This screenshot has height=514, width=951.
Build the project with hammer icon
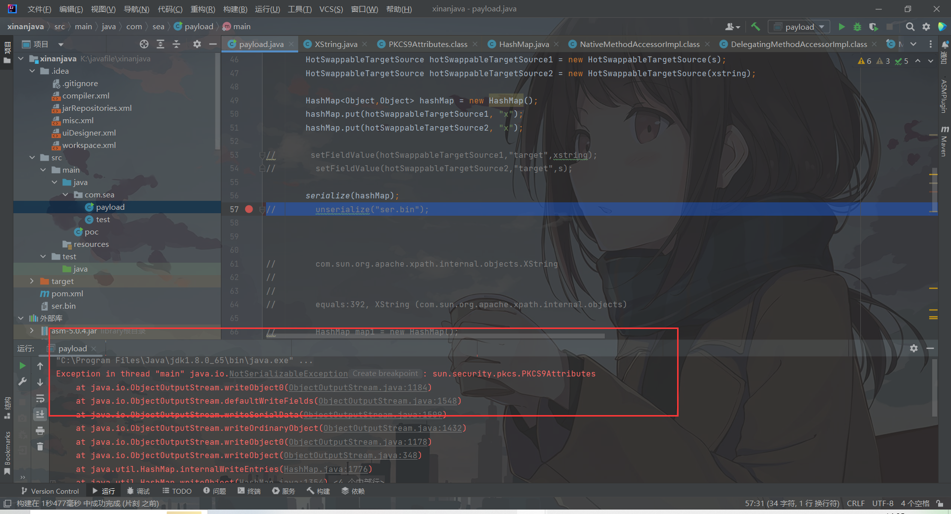click(755, 27)
